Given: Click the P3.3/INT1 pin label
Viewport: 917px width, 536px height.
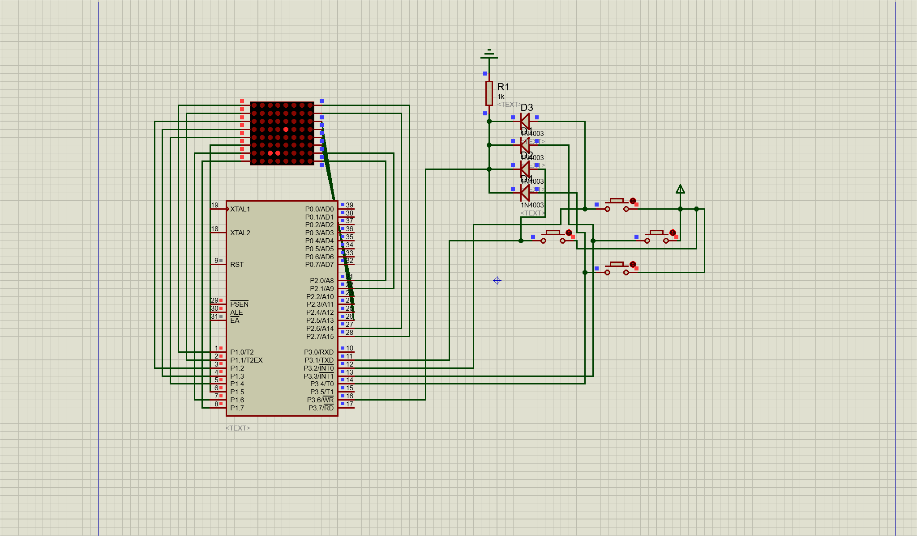Looking at the screenshot, I should click(x=319, y=376).
